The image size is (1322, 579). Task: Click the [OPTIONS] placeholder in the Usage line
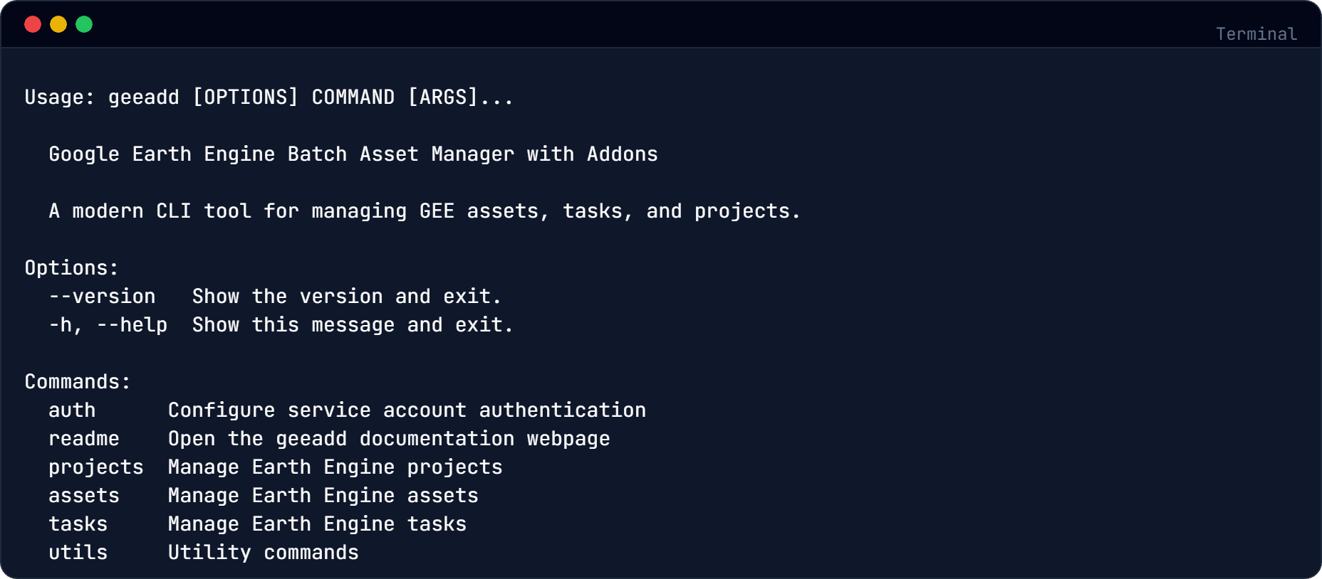click(246, 97)
